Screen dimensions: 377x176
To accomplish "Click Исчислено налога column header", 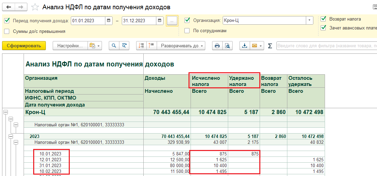I will tap(209, 81).
